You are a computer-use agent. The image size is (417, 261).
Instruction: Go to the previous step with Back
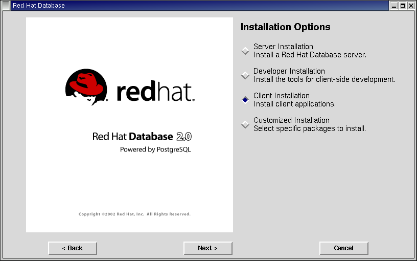pos(73,248)
